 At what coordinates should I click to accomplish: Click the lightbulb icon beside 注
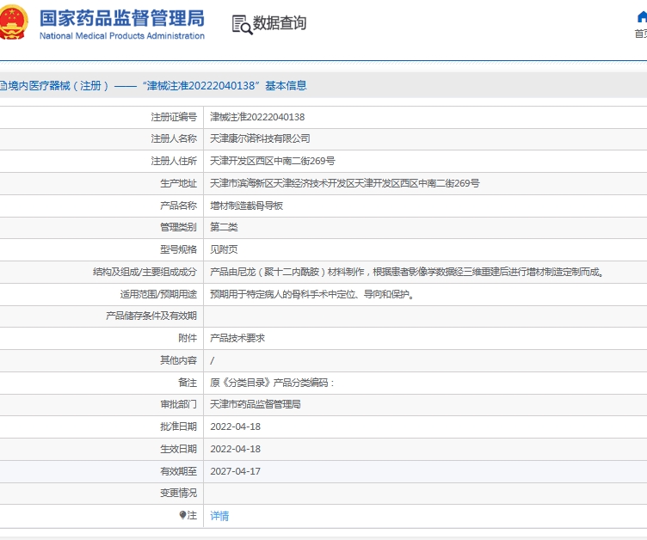182,515
